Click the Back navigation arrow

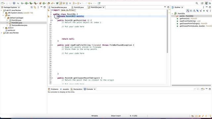pyautogui.click(x=89, y=3)
